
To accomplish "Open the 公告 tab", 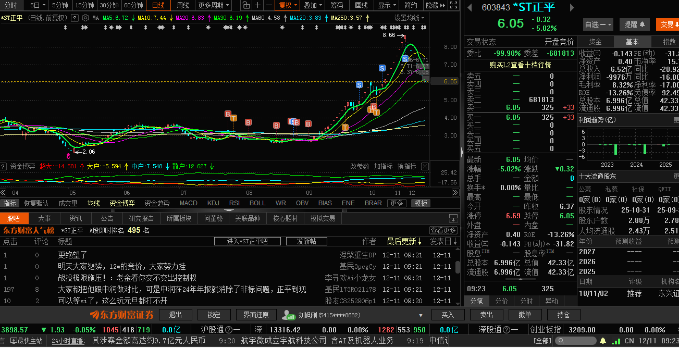I will click(107, 218).
